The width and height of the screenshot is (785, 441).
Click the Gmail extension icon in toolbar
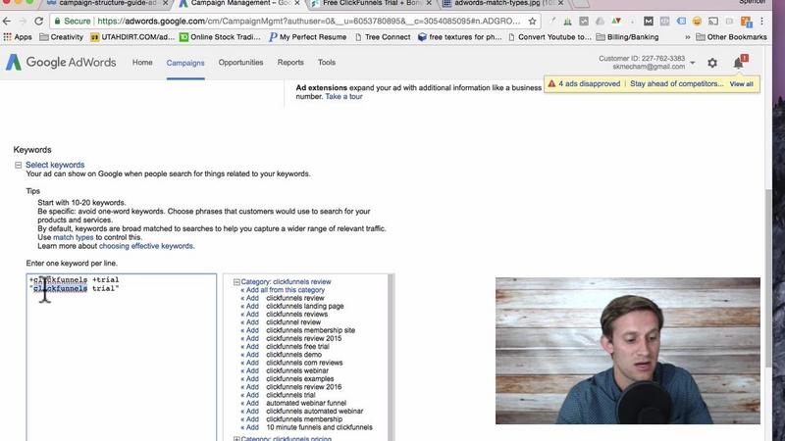pyautogui.click(x=649, y=21)
